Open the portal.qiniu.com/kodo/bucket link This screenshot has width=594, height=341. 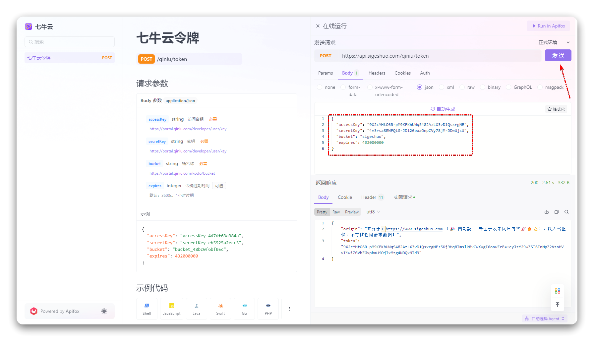pyautogui.click(x=182, y=173)
